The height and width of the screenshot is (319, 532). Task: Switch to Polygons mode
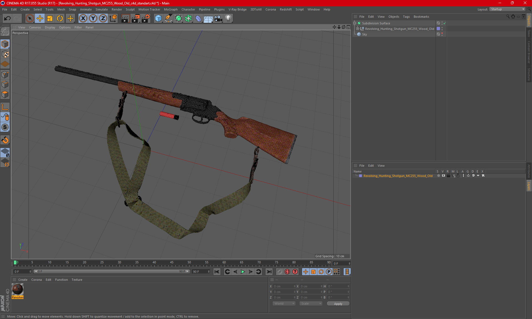coord(5,94)
